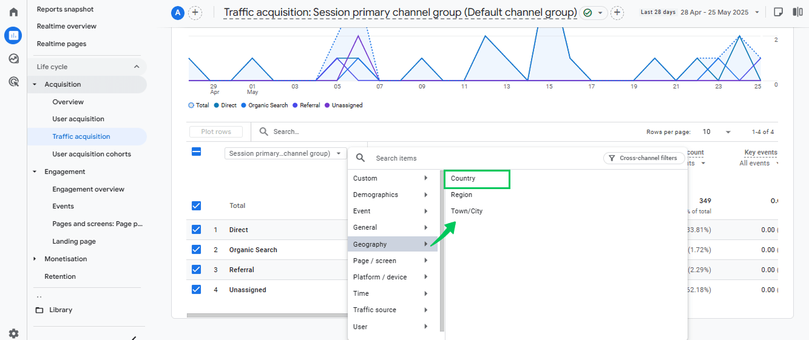Toggle the select-all header checkbox
The height and width of the screenshot is (340, 809).
coord(196,152)
